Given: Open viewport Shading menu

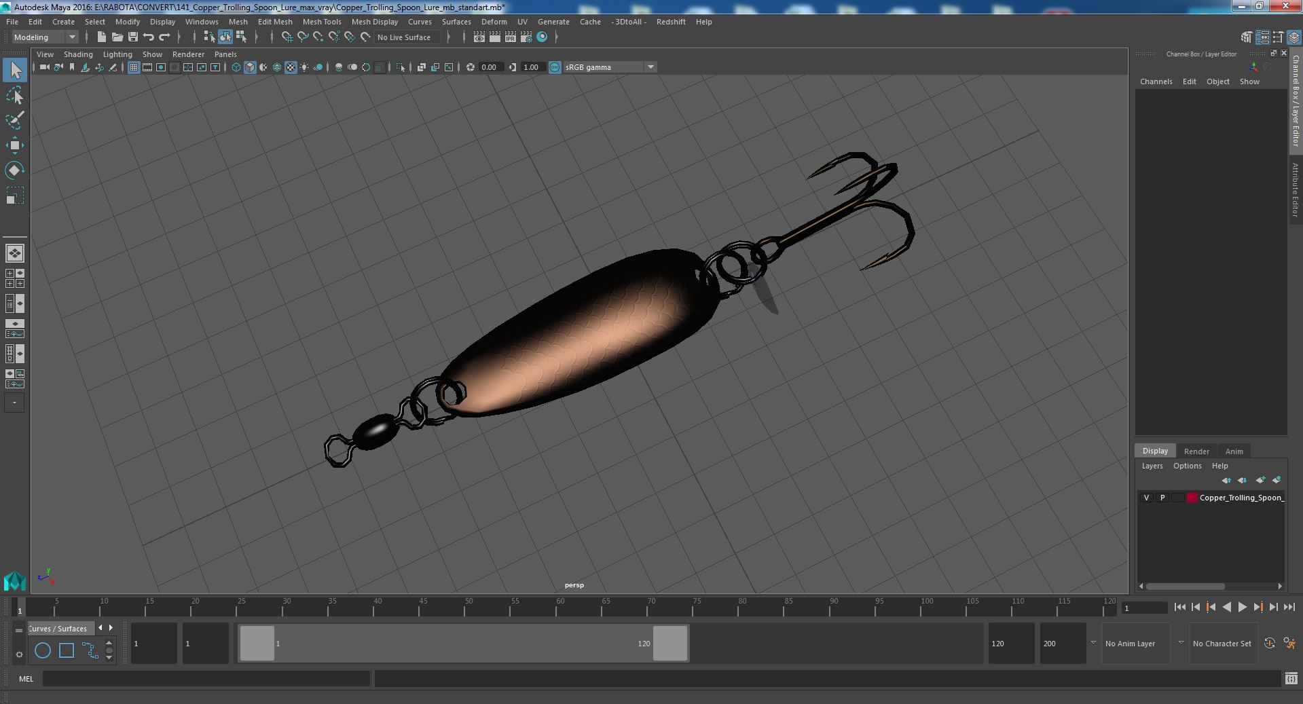Looking at the screenshot, I should [78, 54].
